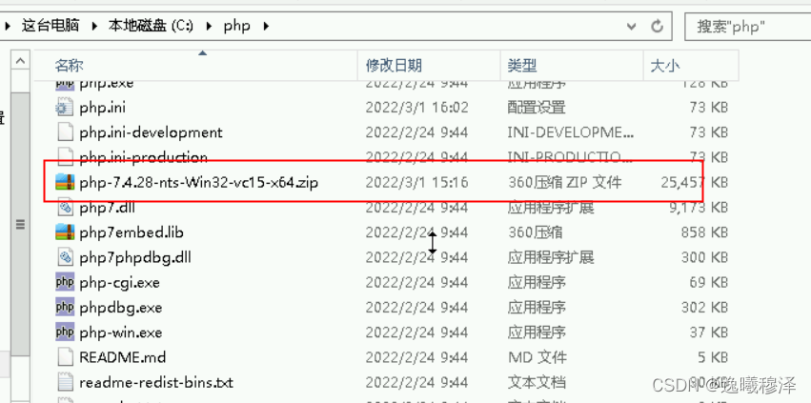Expand the chevron before 这台电脑
The image size is (811, 403).
tap(8, 26)
